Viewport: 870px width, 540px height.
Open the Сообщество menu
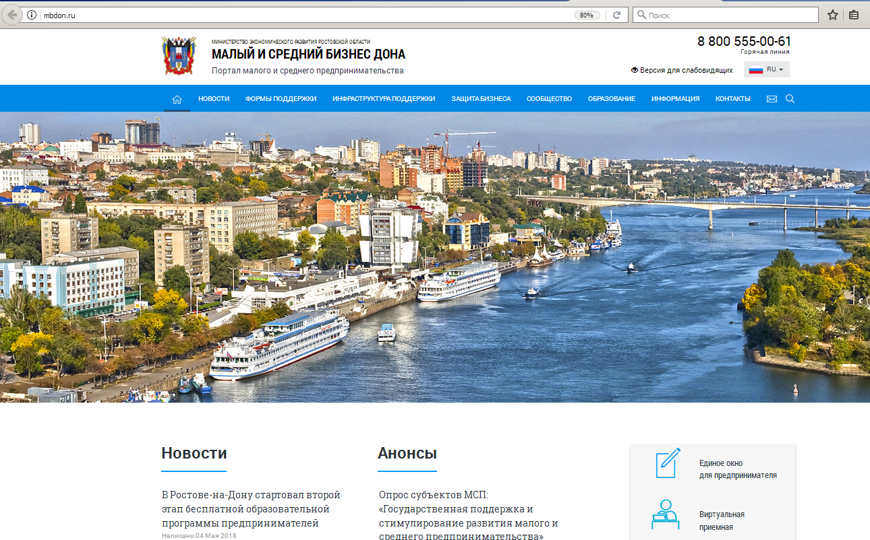[549, 99]
